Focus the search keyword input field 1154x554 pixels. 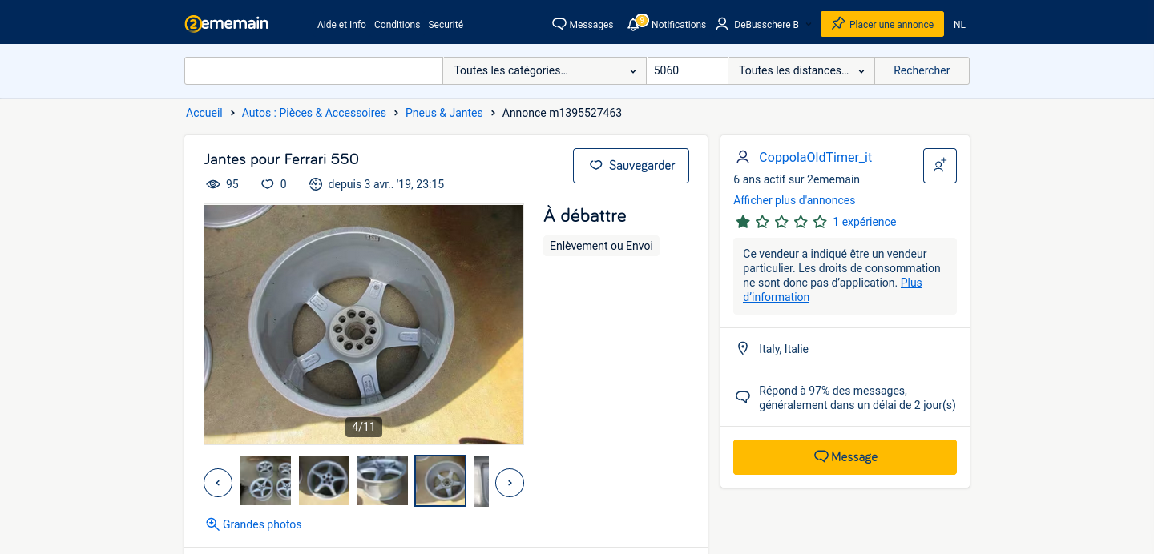(x=313, y=70)
